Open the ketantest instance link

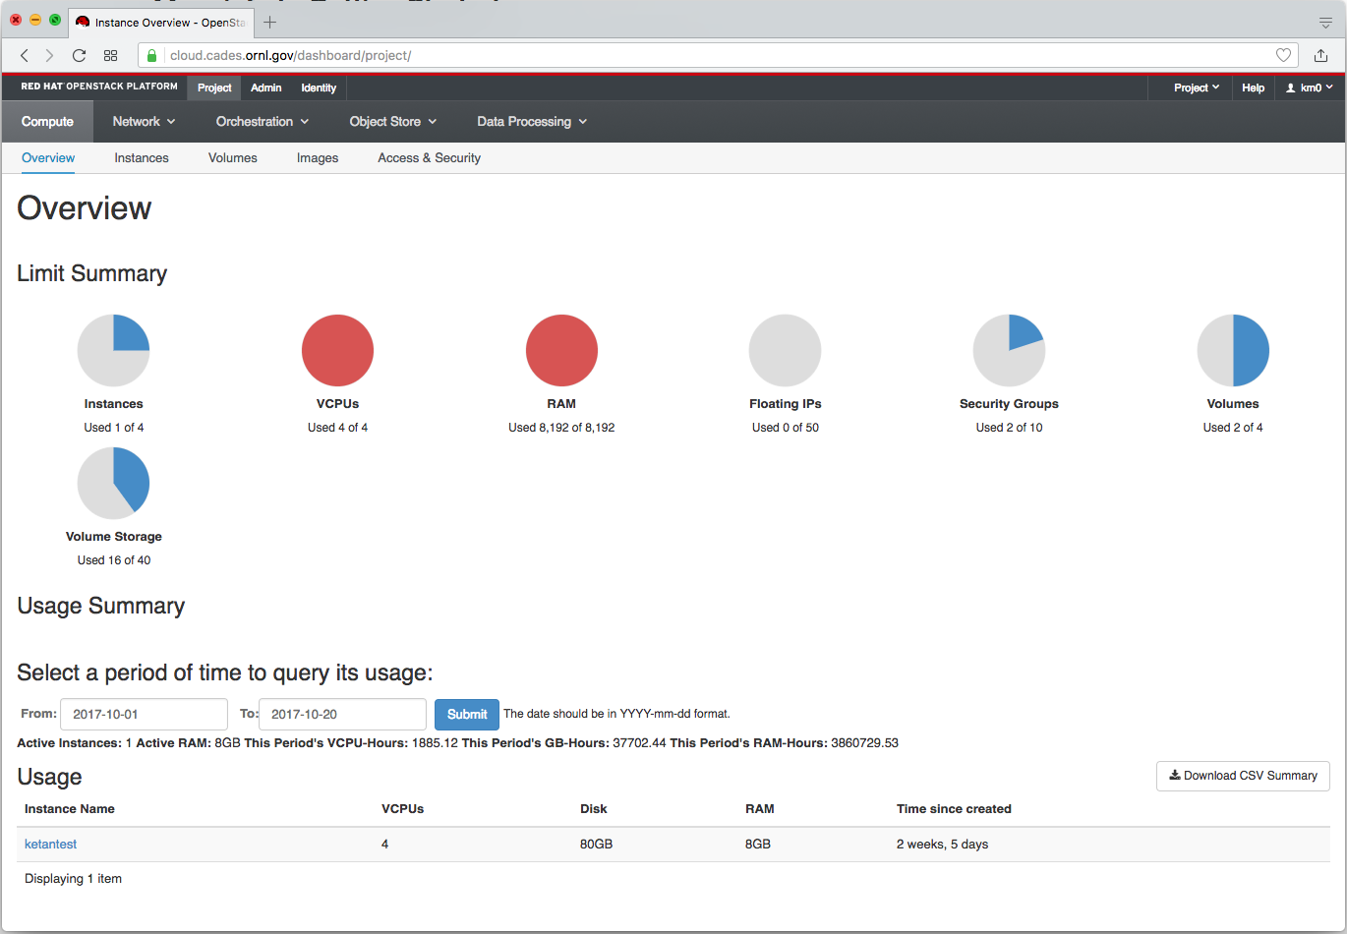click(50, 845)
